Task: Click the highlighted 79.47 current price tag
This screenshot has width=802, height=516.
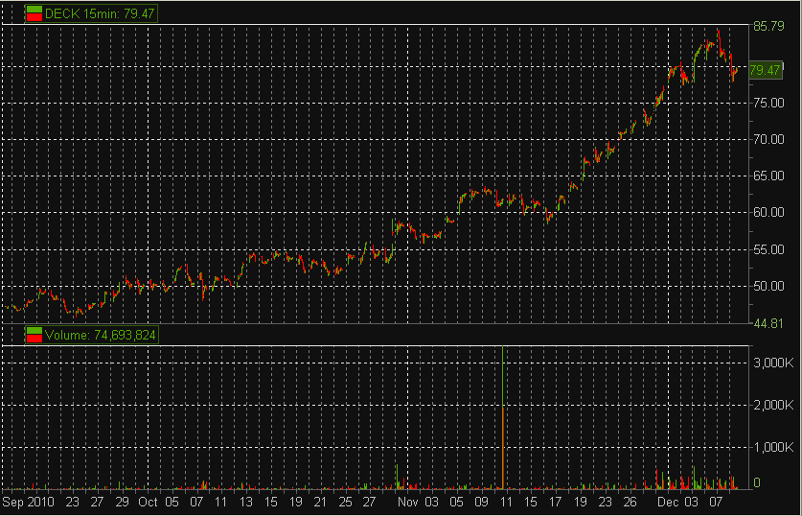Action: point(766,70)
